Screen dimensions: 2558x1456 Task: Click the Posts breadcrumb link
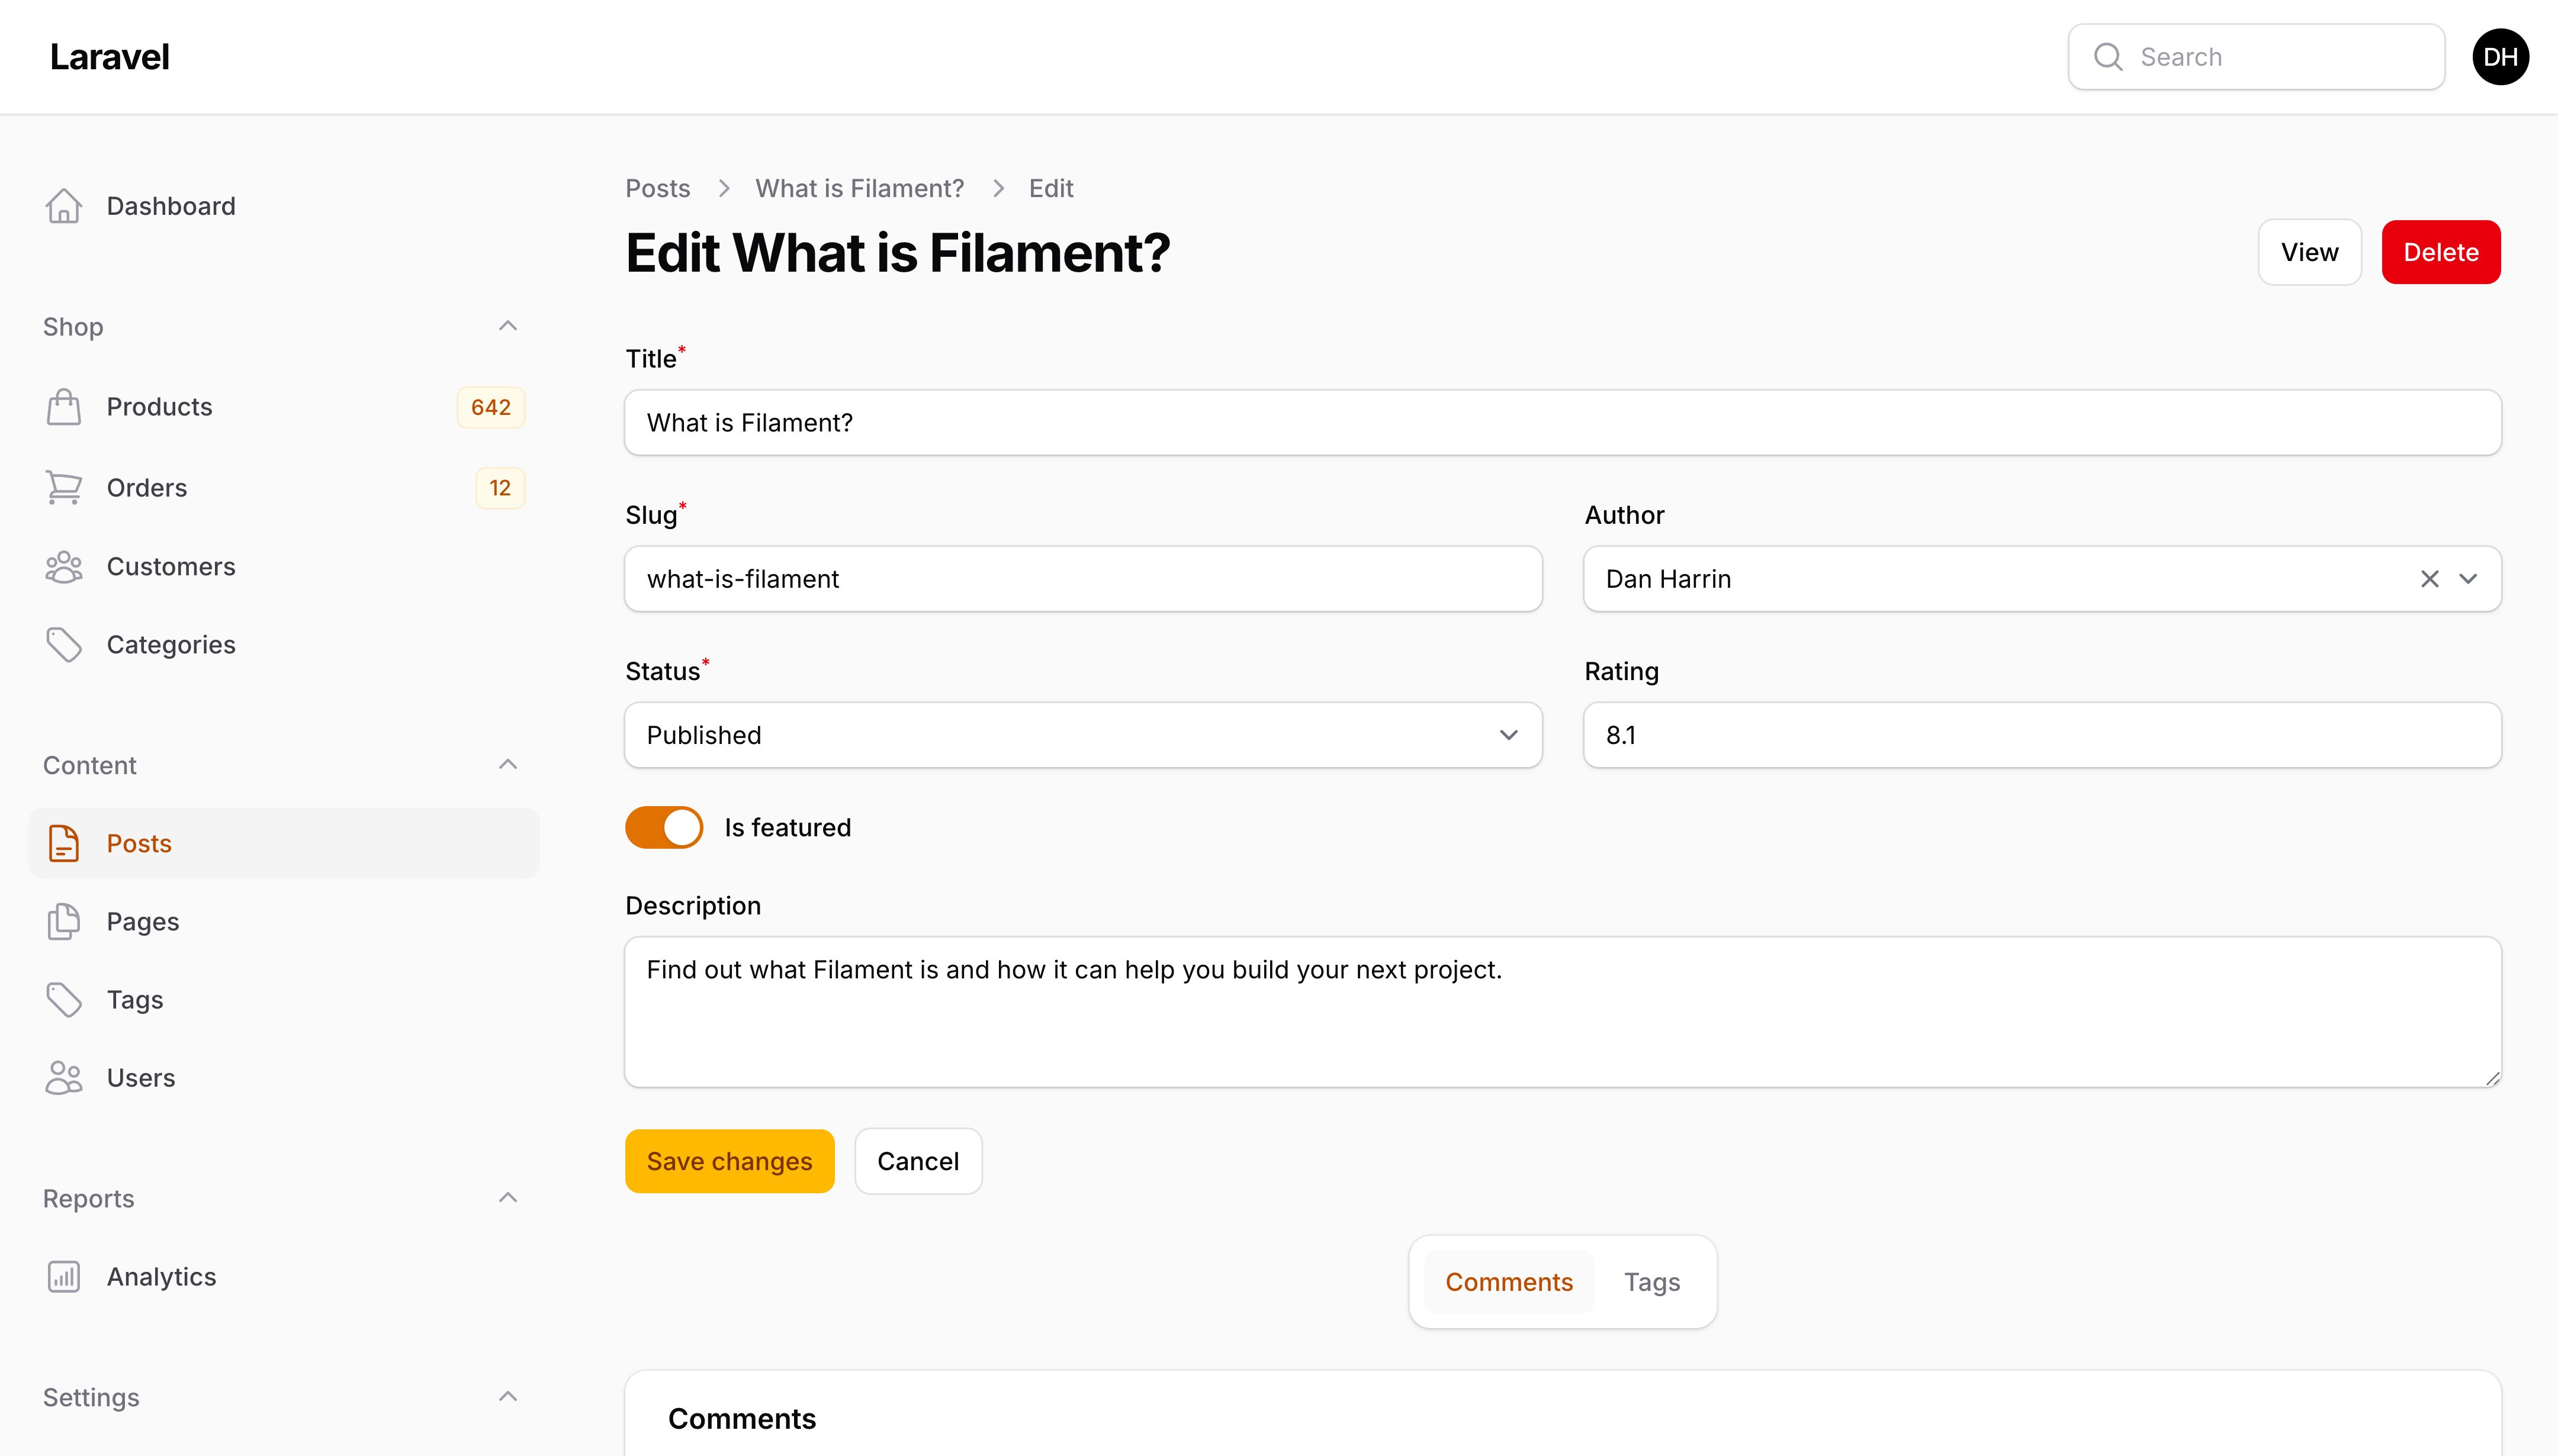(x=657, y=188)
